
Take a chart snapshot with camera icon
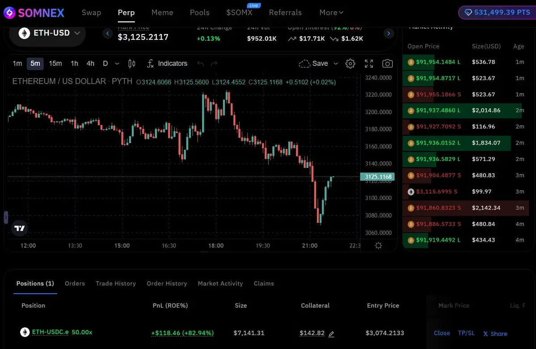coord(387,63)
